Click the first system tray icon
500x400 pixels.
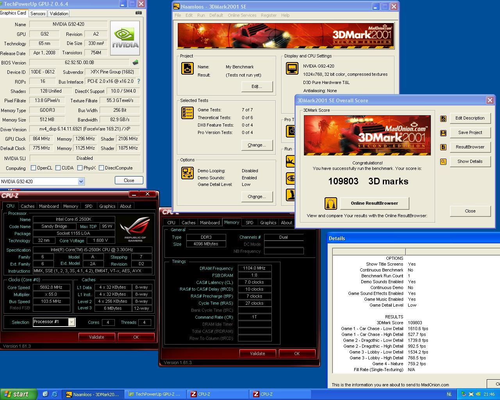tap(464, 394)
